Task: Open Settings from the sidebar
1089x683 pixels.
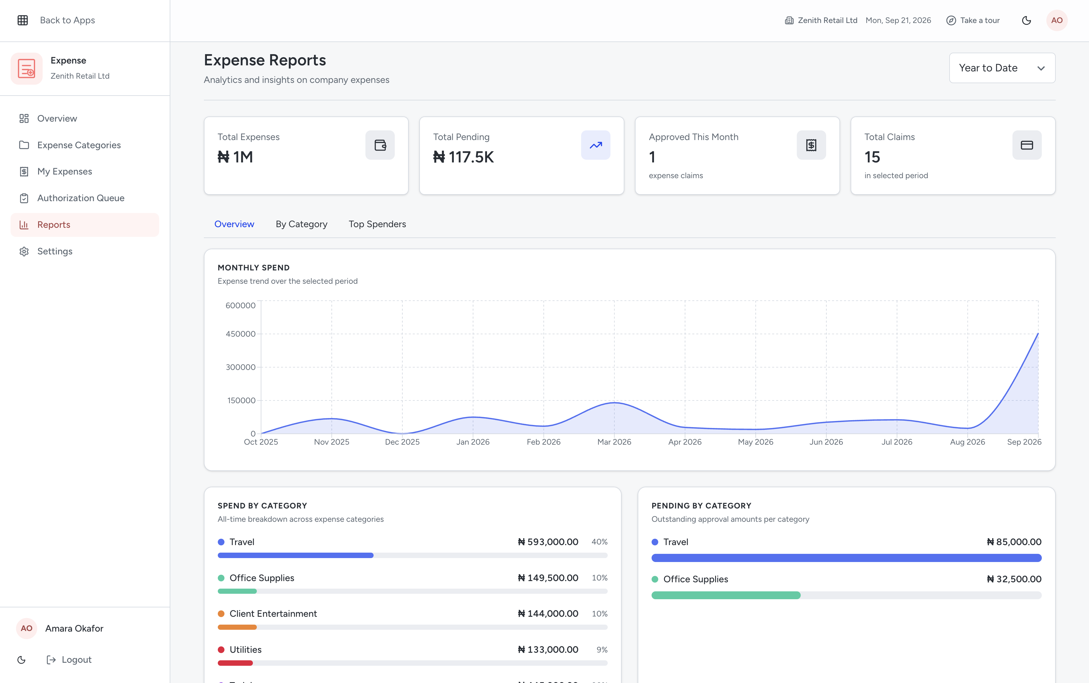Action: 85,251
